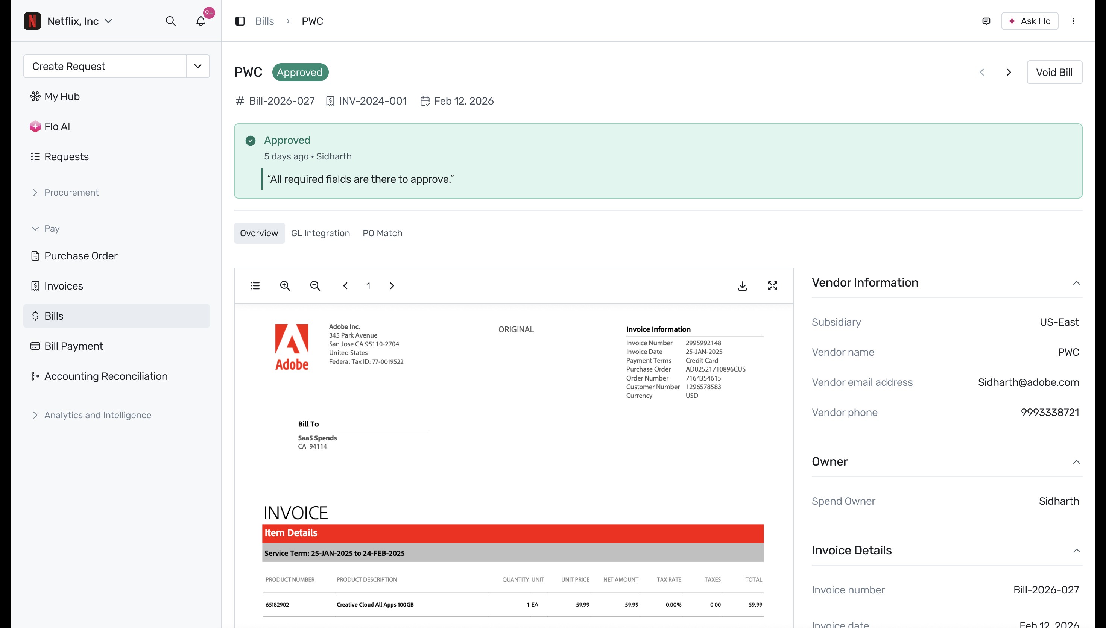Open the search icon in sidebar header

point(170,21)
